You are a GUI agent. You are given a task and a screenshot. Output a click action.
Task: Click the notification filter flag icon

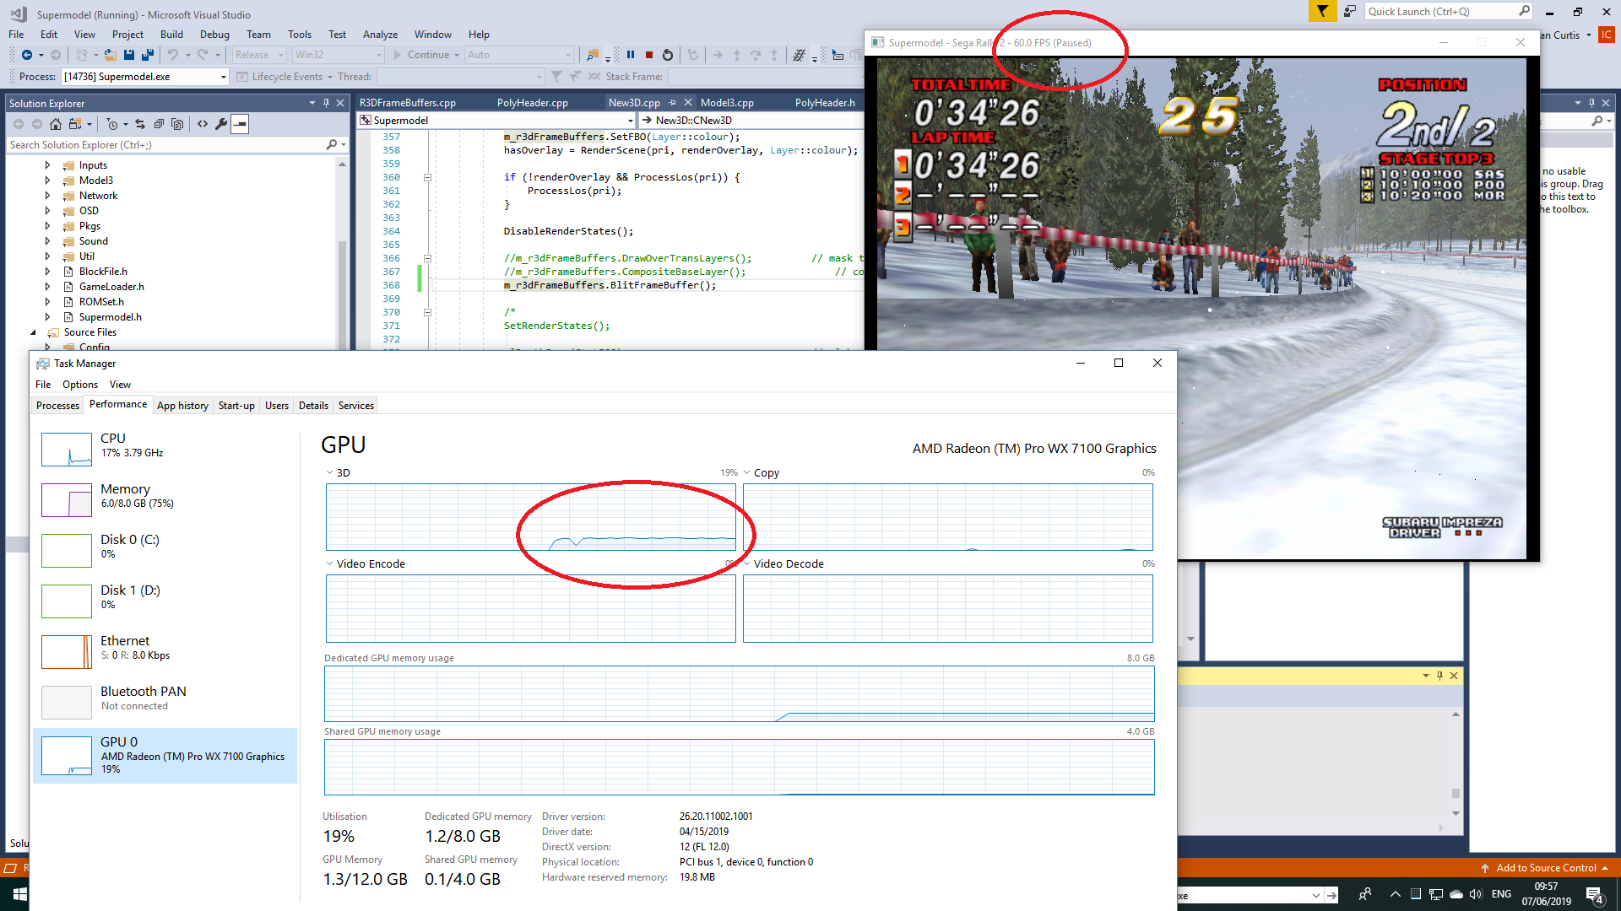coord(1322,11)
